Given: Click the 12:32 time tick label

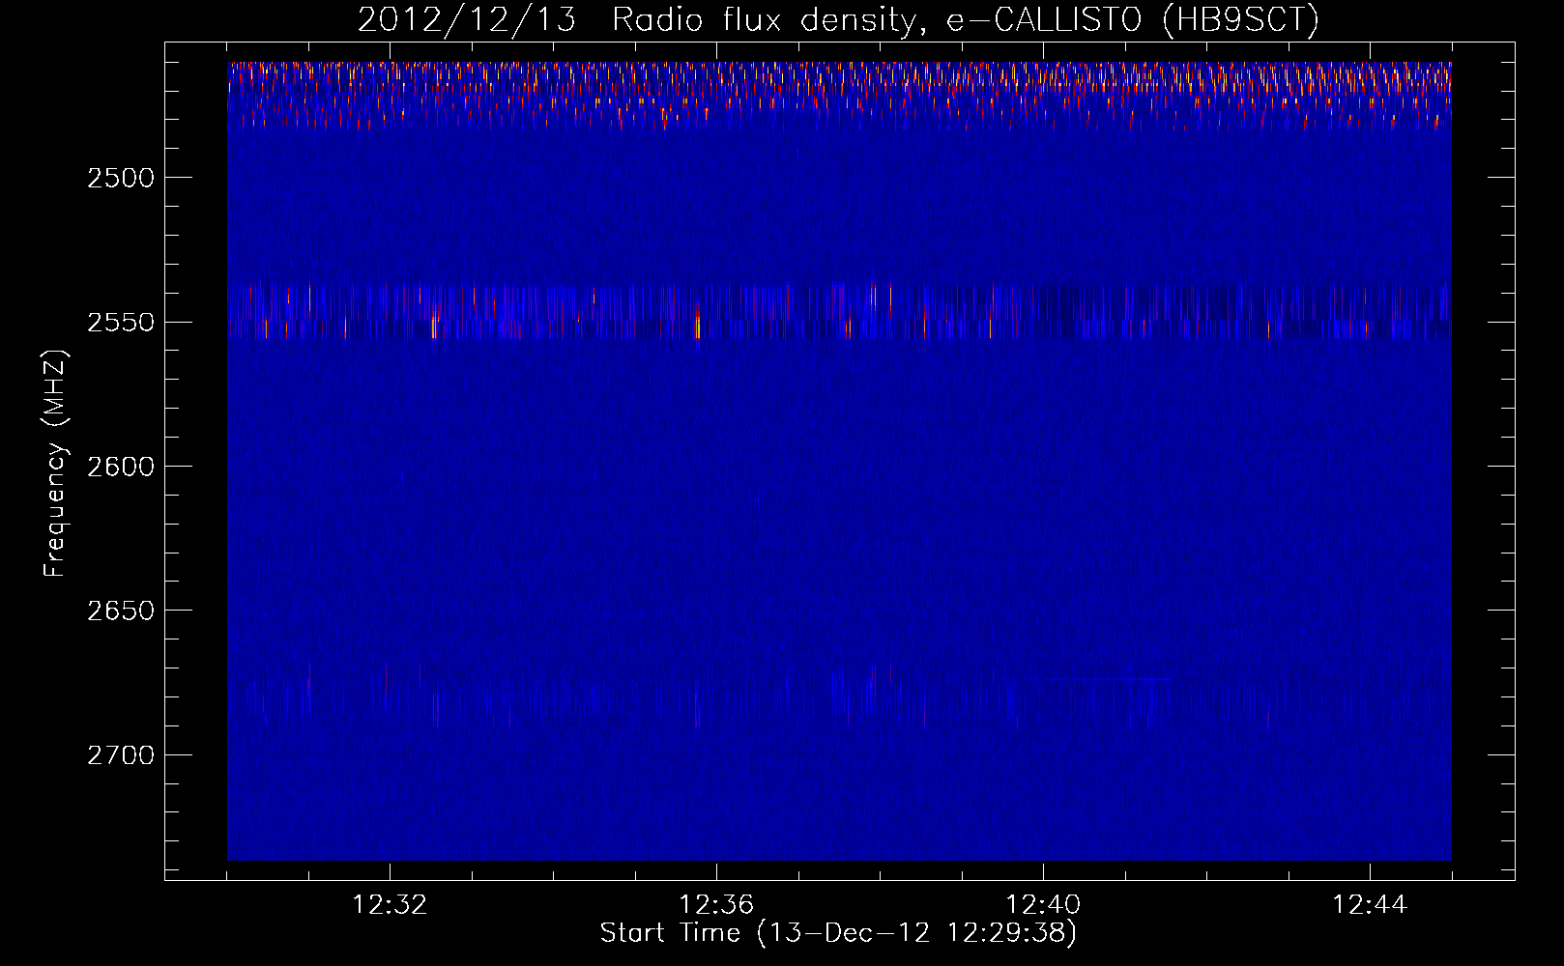Looking at the screenshot, I should [390, 905].
